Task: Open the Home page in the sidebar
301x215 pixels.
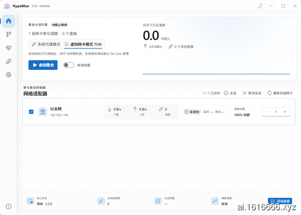Action: (x=9, y=21)
